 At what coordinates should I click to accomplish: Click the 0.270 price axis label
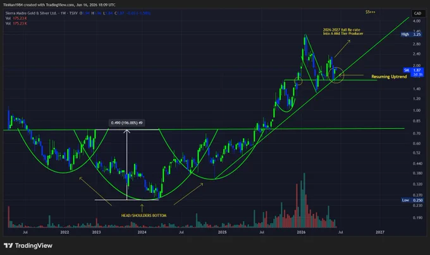tap(417, 196)
